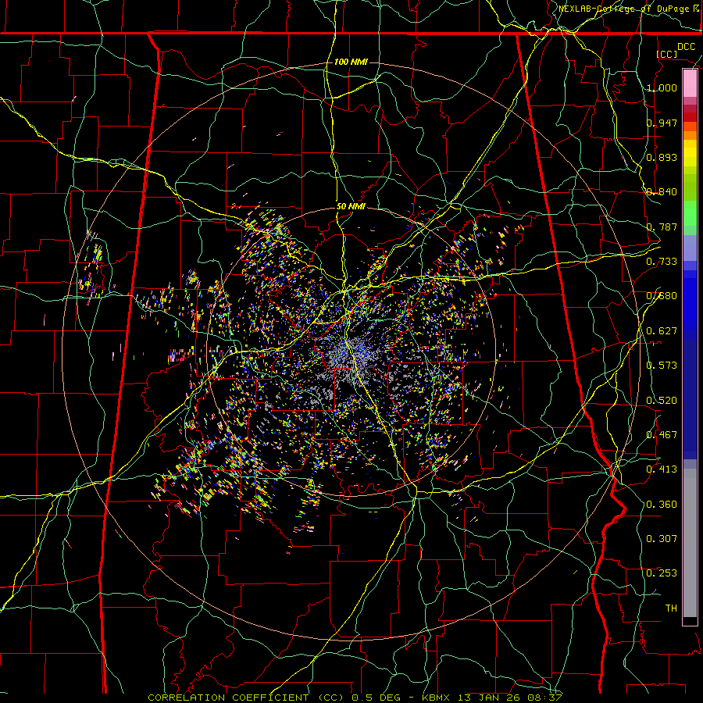The width and height of the screenshot is (703, 703).
Task: Click the 0.680 color scale value
Action: coord(662,296)
